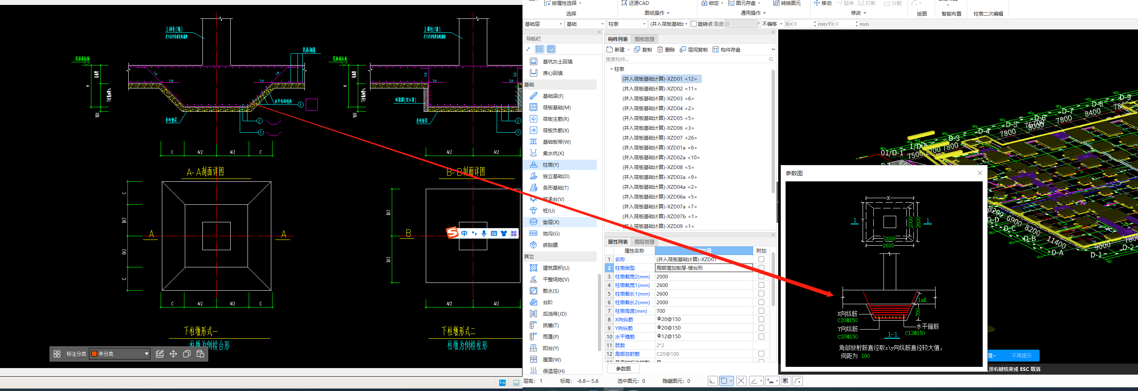The image size is (1138, 391).
Task: Open the (并入筏板基础 component name dropdown
Action: coord(669,24)
